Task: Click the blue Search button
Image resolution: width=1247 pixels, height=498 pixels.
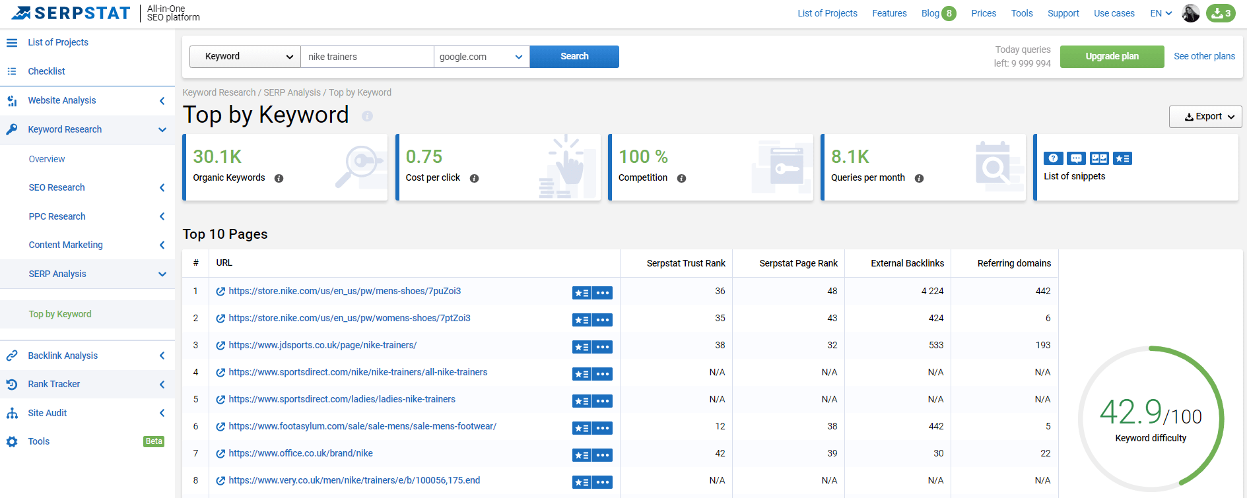Action: (574, 57)
